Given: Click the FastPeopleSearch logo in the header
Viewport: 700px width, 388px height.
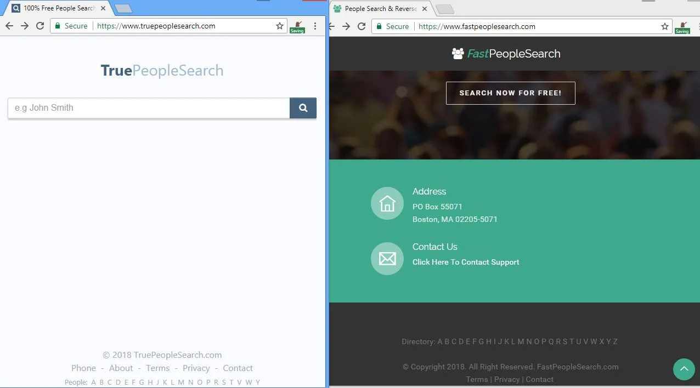Looking at the screenshot, I should [506, 54].
